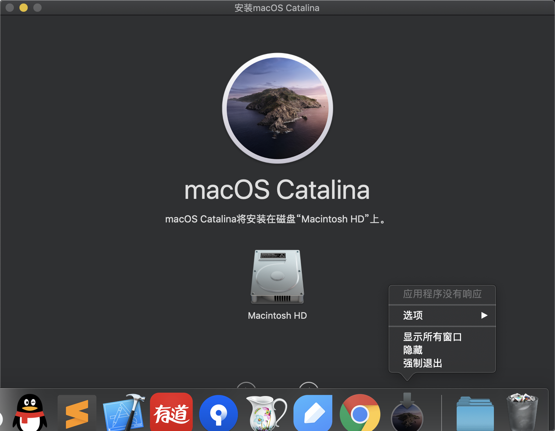Select 隐藏 to hide the installer
This screenshot has width=555, height=431.
click(413, 350)
